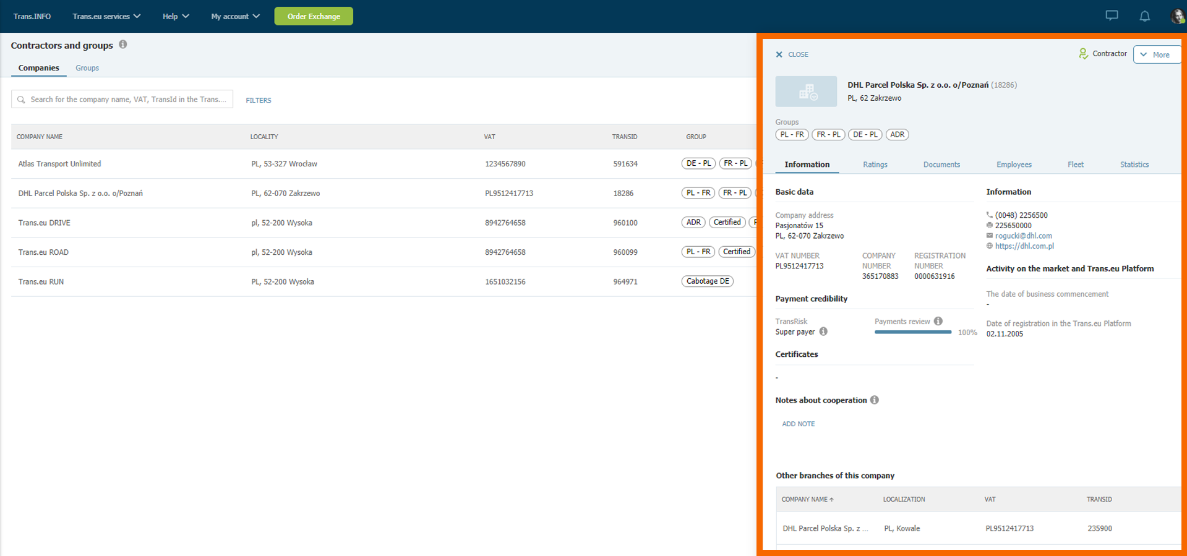Open the Ratings tab
The height and width of the screenshot is (556, 1187).
click(x=875, y=165)
